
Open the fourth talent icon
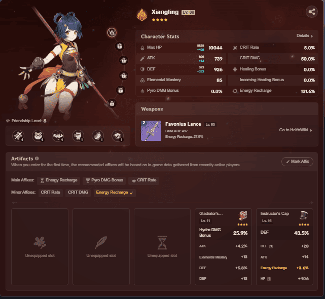point(78,136)
